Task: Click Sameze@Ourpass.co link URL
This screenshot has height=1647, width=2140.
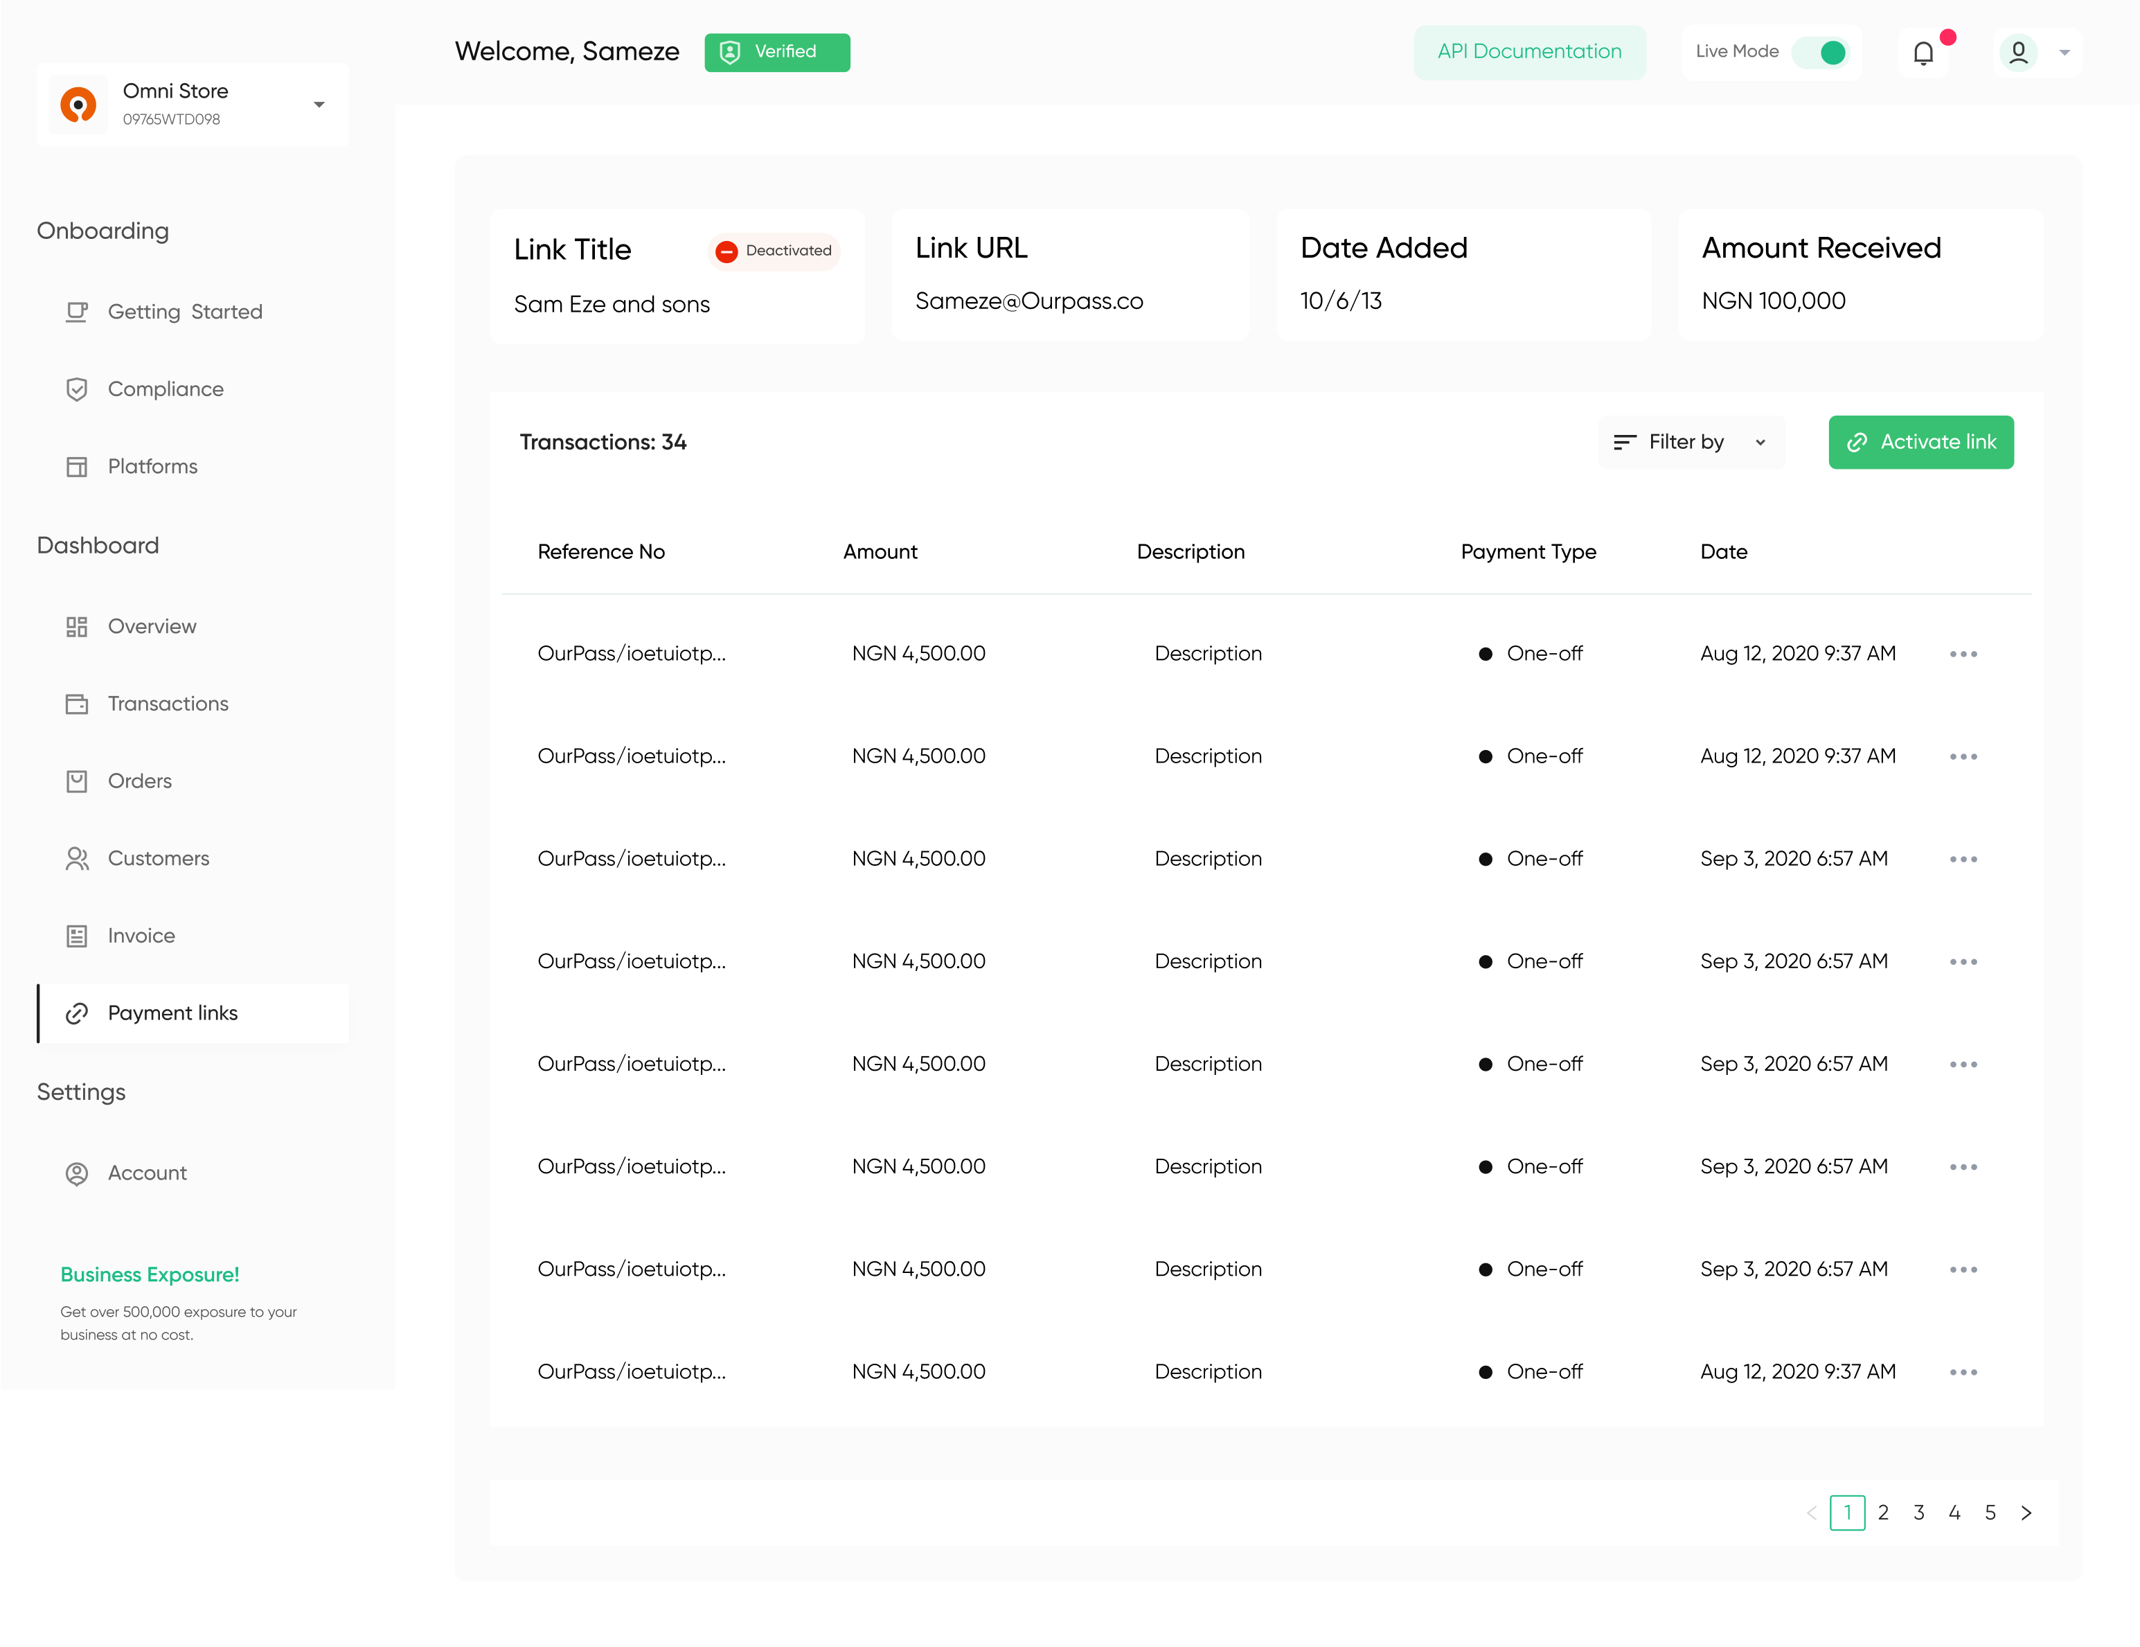Action: click(1029, 301)
